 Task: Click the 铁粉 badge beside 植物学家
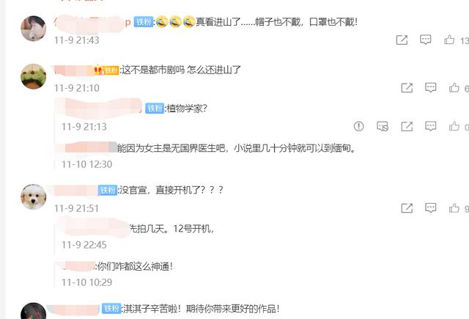[155, 108]
